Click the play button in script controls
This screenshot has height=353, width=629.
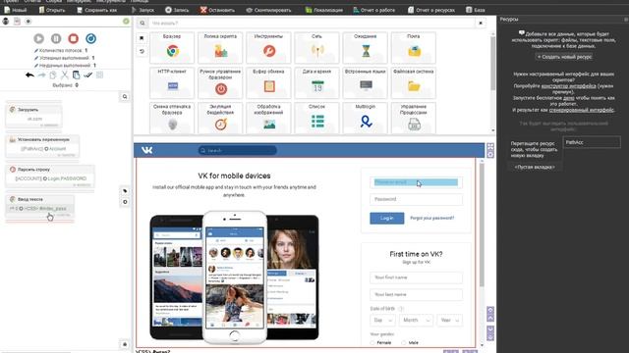pos(39,38)
